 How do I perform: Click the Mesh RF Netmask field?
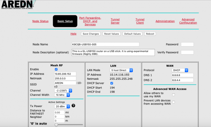click(65, 78)
